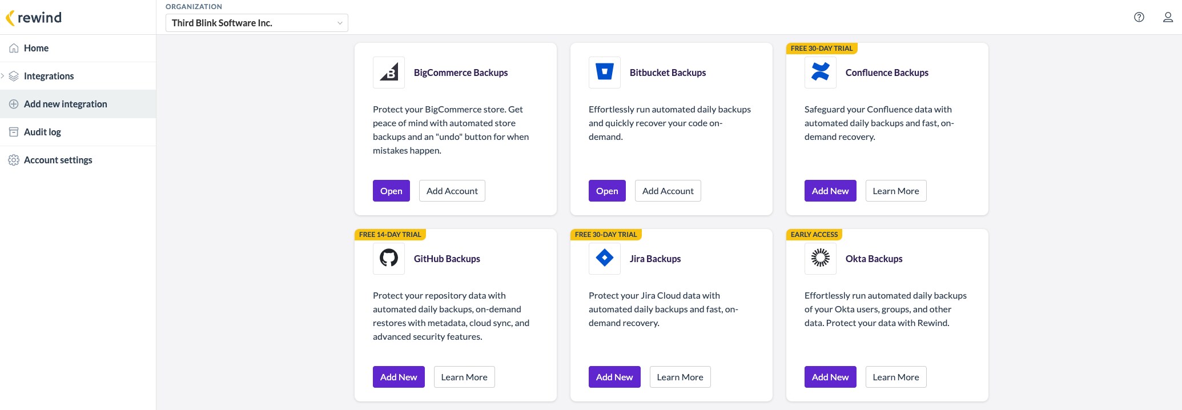Click the Bitbucket logo icon

click(x=605, y=73)
